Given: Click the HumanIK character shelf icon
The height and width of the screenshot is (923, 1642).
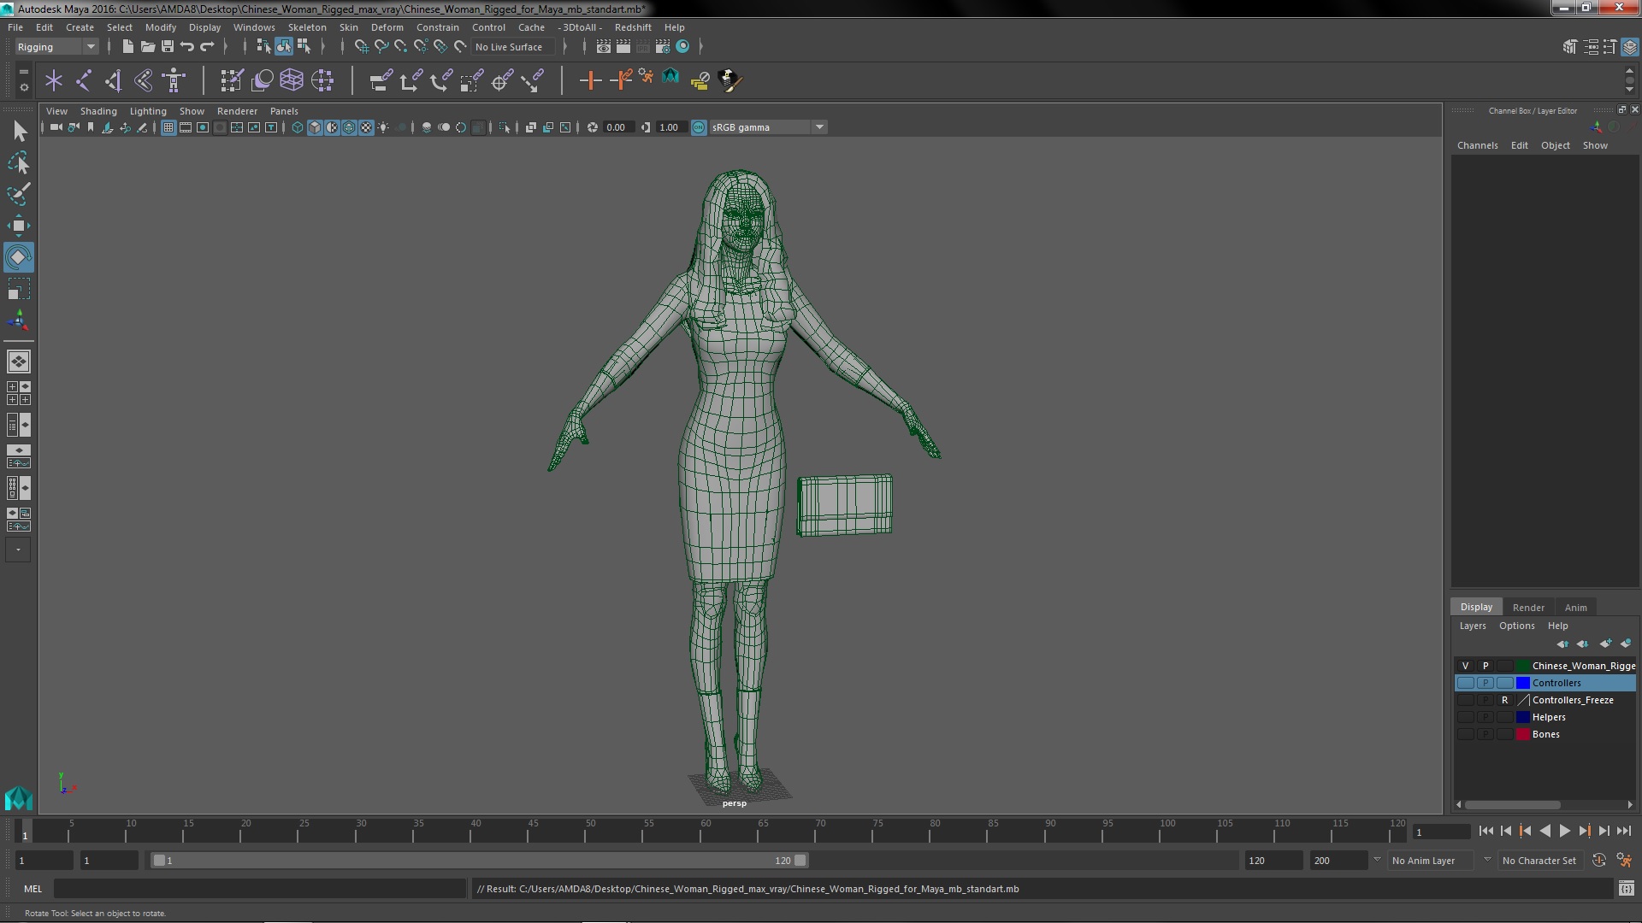Looking at the screenshot, I should (x=174, y=80).
